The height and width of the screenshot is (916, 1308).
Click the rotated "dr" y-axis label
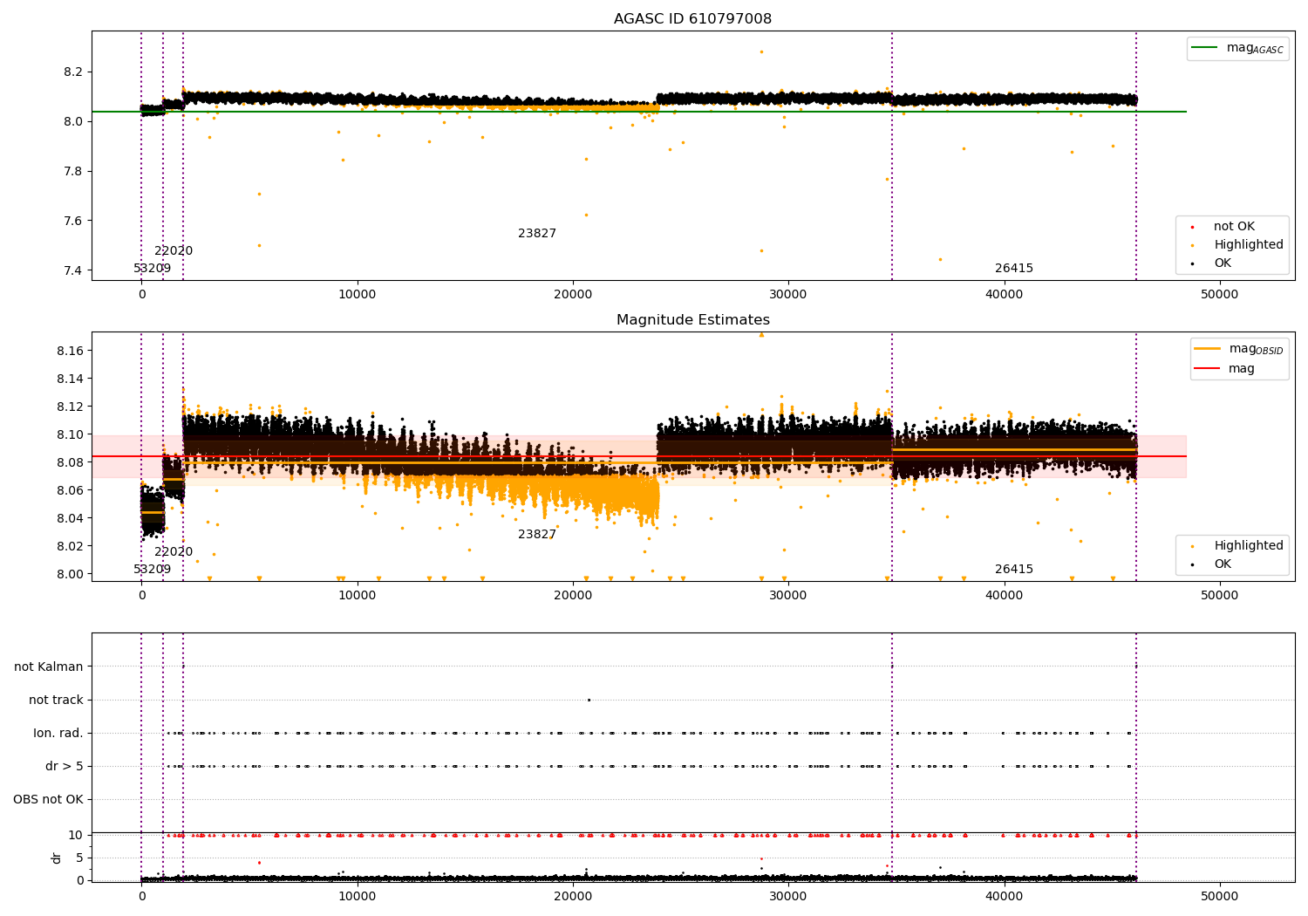[x=57, y=858]
